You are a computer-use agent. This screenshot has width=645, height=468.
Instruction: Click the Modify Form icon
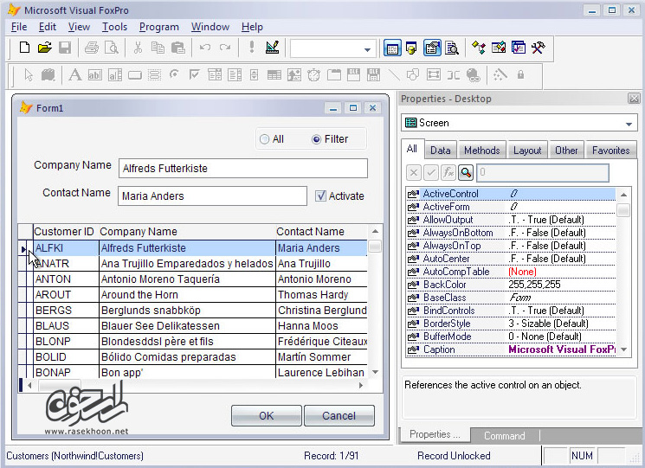272,48
